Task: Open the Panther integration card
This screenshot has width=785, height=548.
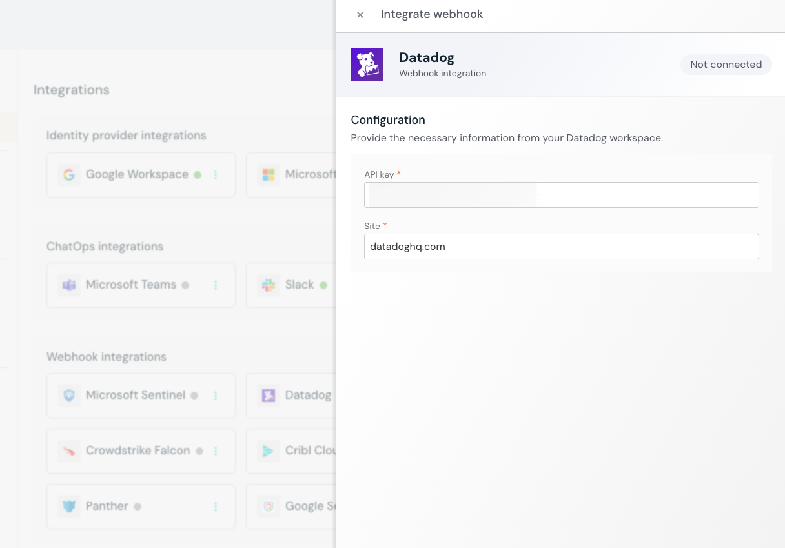Action: [141, 507]
